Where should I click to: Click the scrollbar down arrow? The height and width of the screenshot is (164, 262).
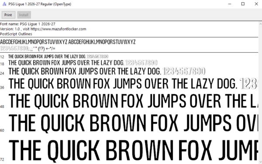coord(260,162)
